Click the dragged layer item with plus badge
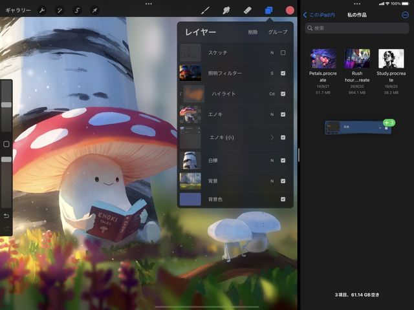 tap(358, 128)
